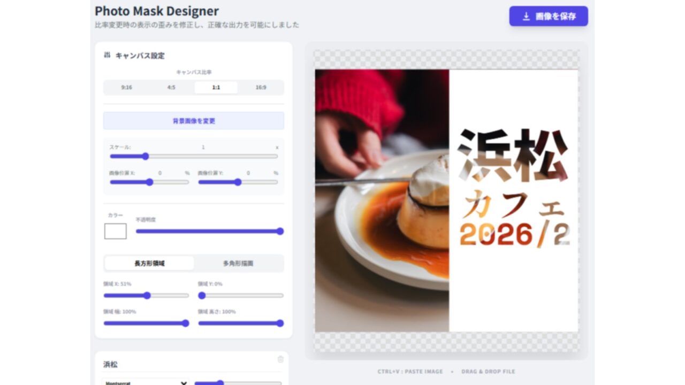Open the white color swatch picker
This screenshot has width=685, height=385.
tap(116, 231)
